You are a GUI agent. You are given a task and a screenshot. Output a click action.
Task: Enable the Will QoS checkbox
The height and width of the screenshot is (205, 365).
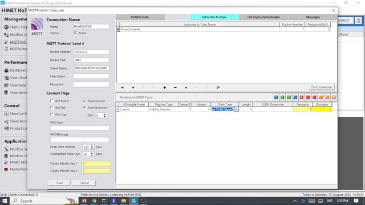click(x=52, y=108)
